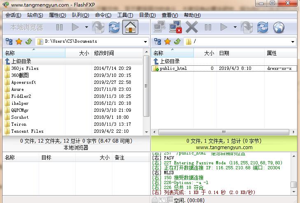Click the local pane transfer queue icon
300x203 pixels.
click(98, 27)
